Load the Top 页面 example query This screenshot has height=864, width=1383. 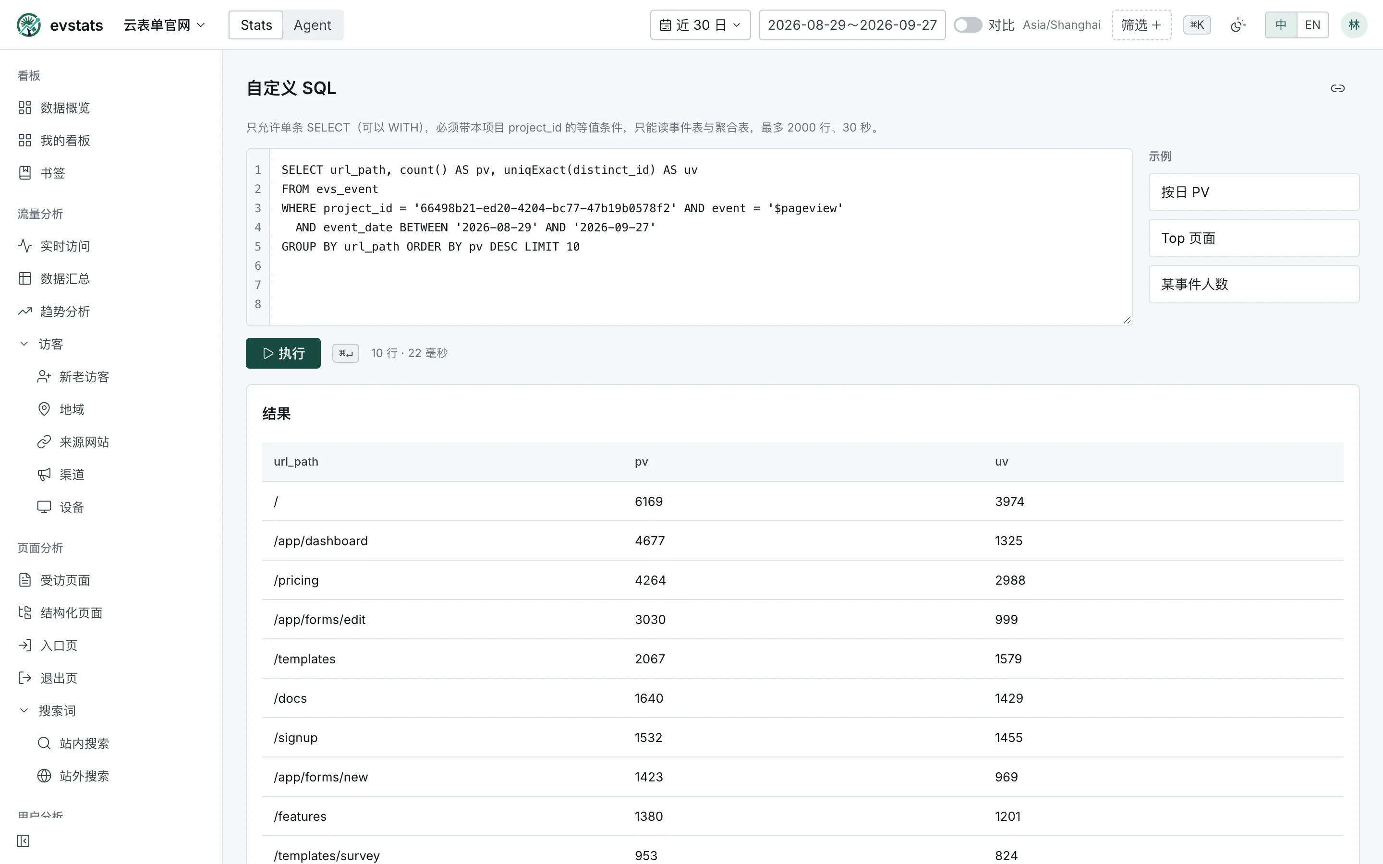pos(1254,238)
